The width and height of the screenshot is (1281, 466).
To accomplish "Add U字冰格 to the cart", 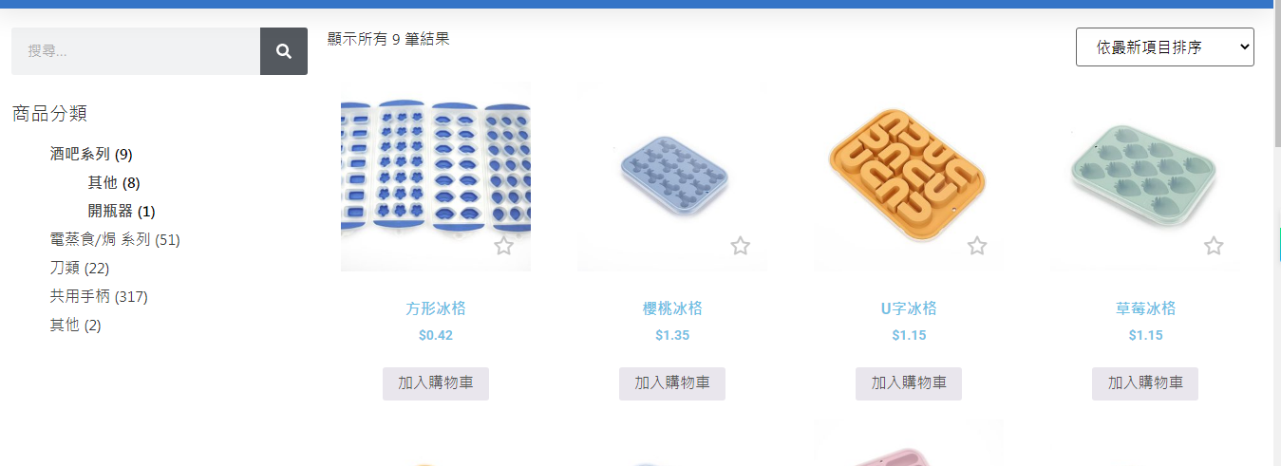I will tap(909, 383).
